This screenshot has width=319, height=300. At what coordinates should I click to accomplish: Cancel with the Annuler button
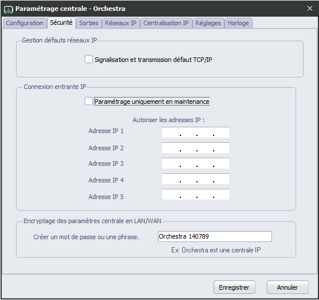(x=288, y=287)
